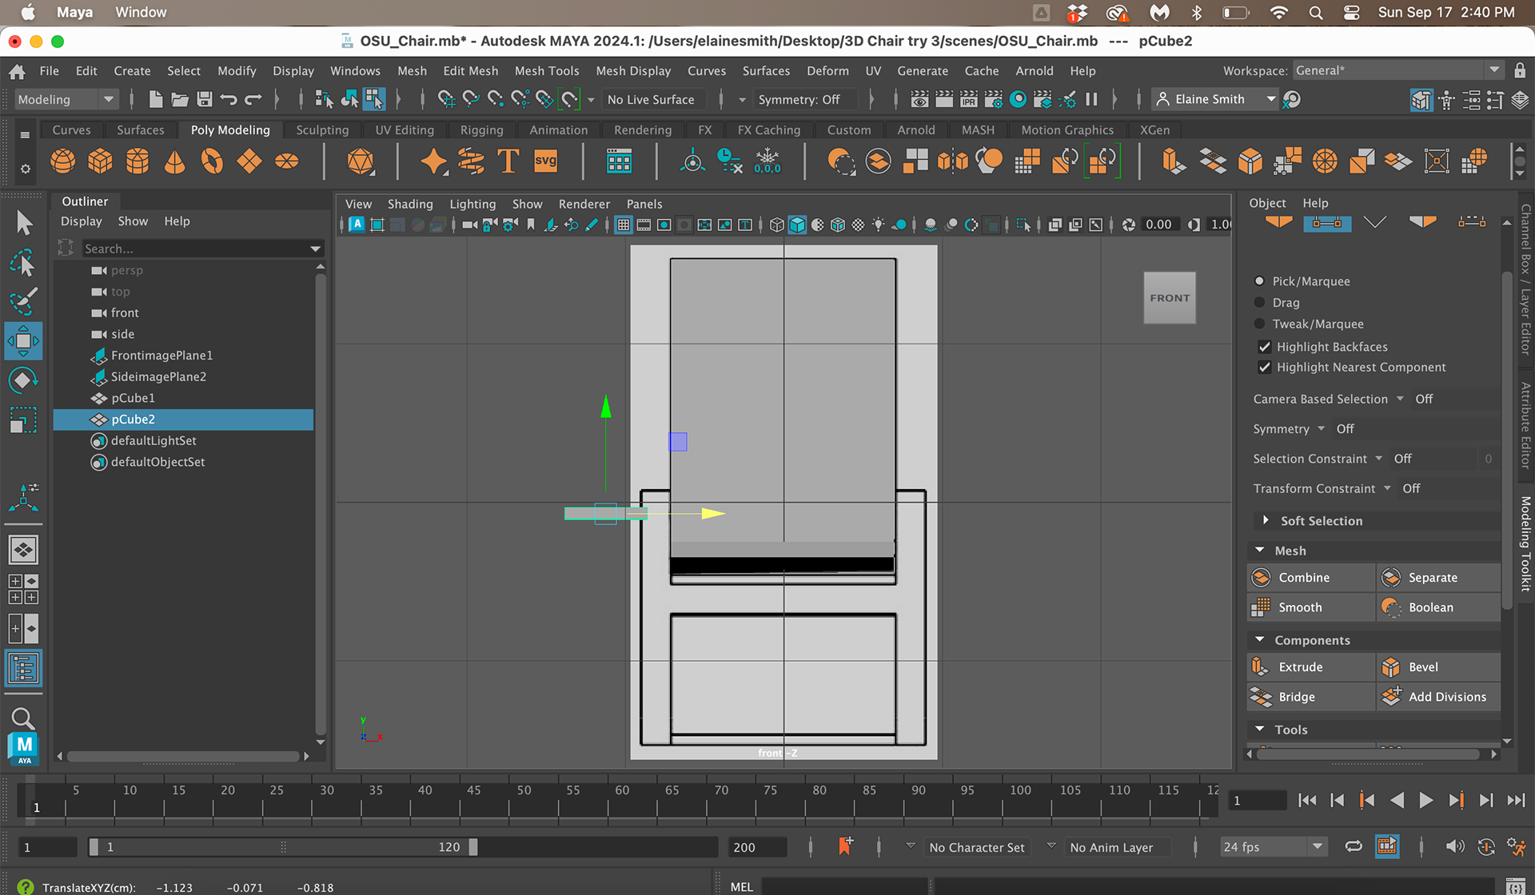Toggle auto keyframe button

point(1485,847)
